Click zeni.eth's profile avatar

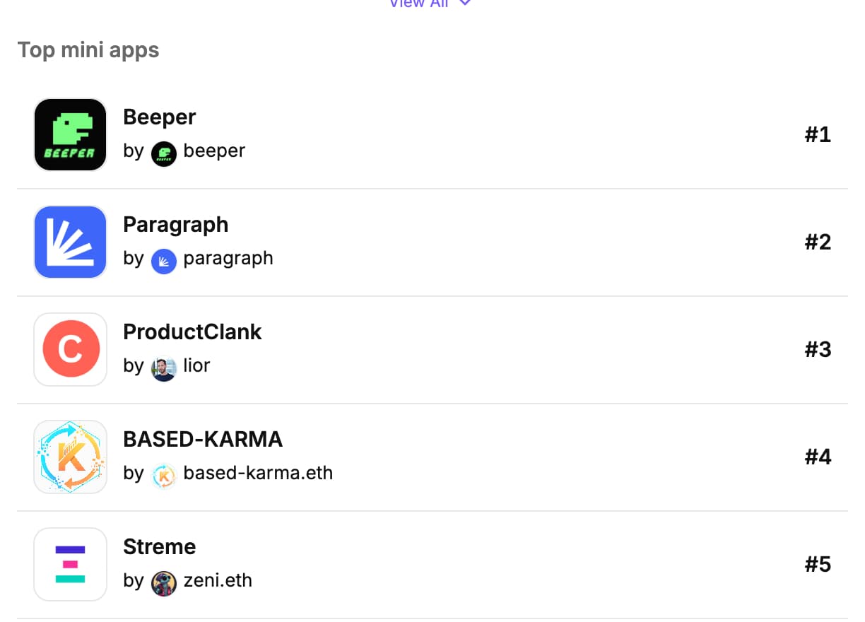(163, 581)
